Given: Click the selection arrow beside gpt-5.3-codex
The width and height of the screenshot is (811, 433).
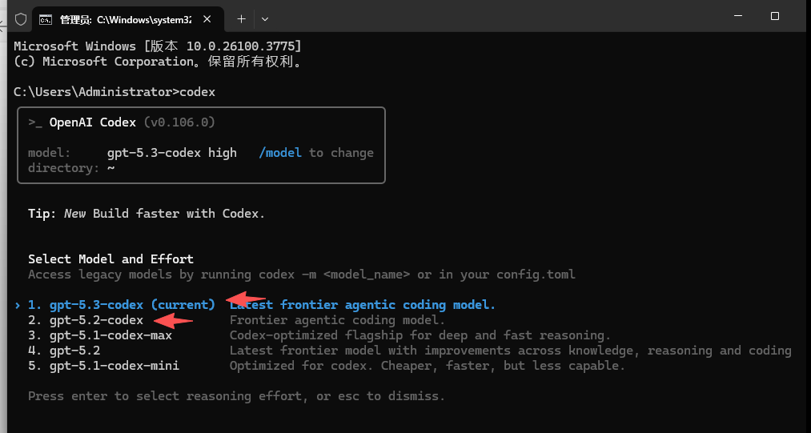Looking at the screenshot, I should tap(18, 305).
